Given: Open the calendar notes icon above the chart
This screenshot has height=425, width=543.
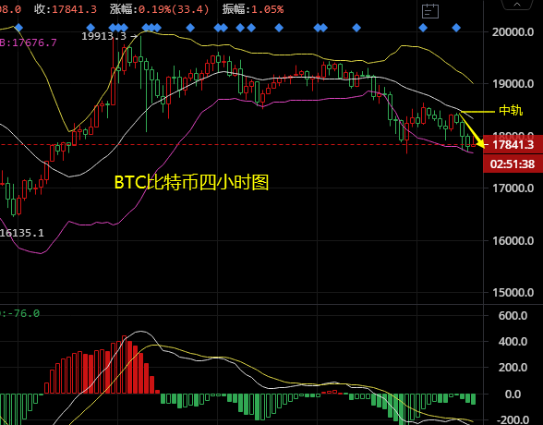Looking at the screenshot, I should coord(430,11).
